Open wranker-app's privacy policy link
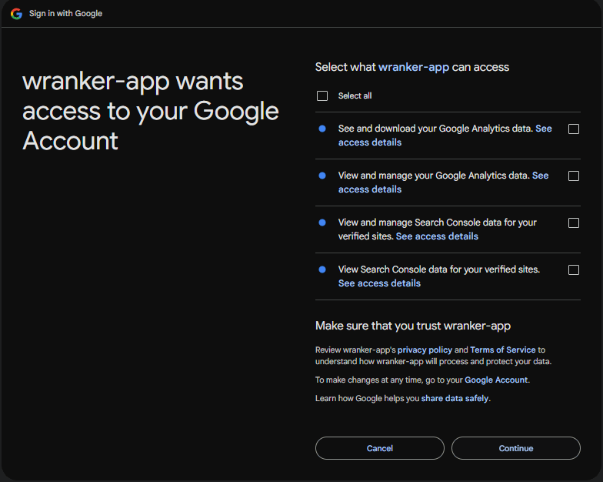The image size is (603, 482). tap(425, 350)
